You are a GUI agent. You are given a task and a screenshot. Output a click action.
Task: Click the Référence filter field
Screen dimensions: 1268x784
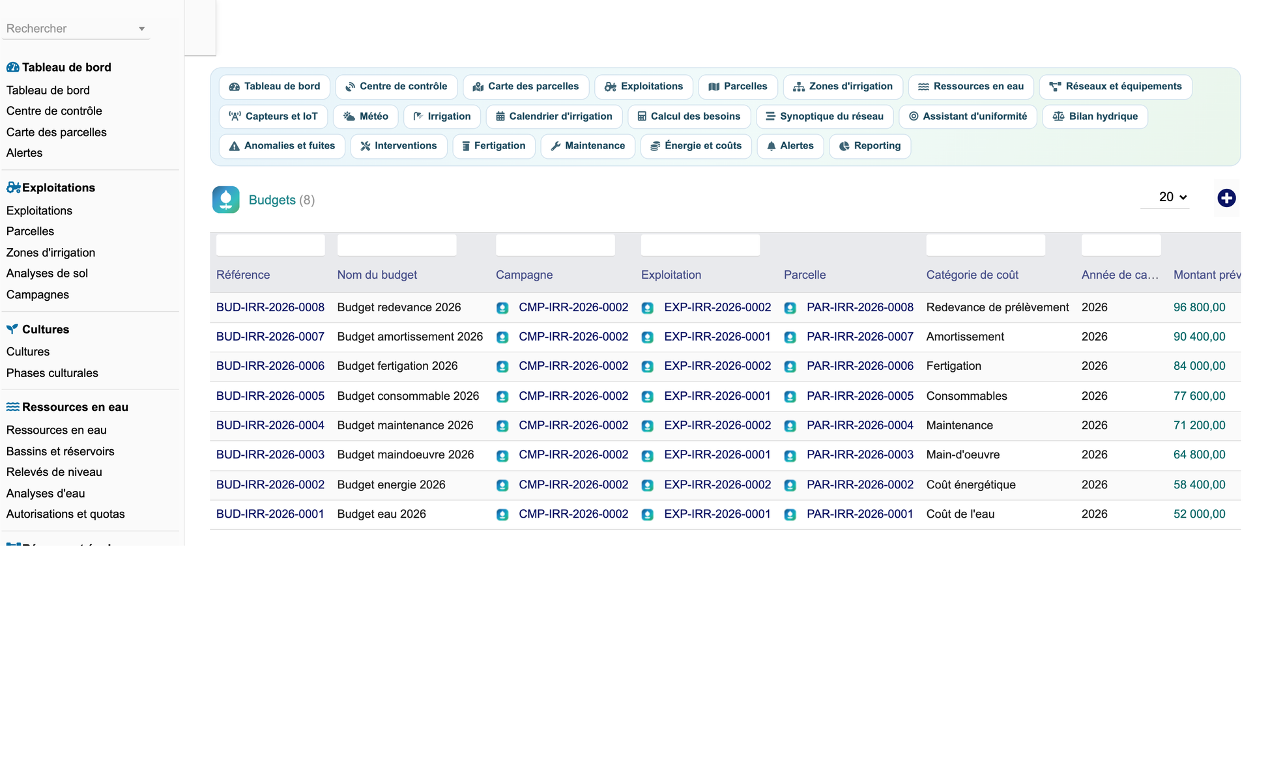[270, 245]
